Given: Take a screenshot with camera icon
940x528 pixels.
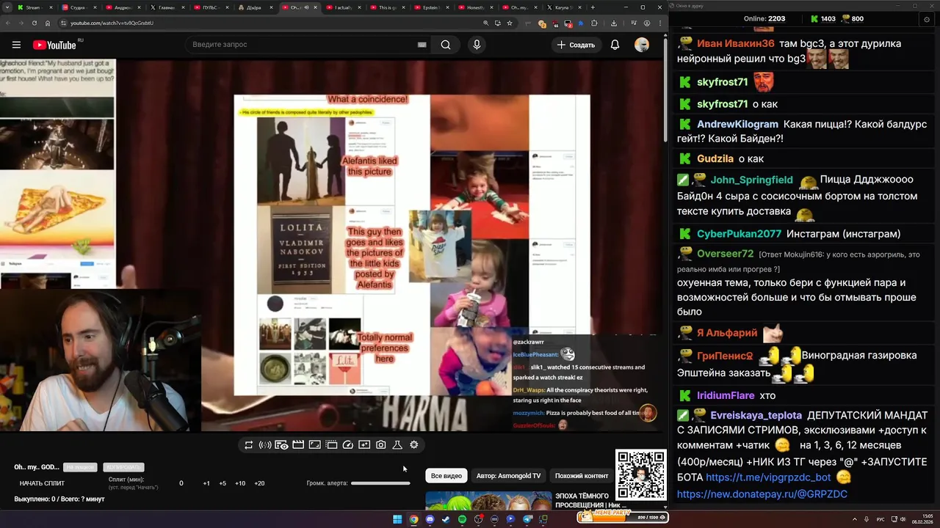Looking at the screenshot, I should [381, 445].
